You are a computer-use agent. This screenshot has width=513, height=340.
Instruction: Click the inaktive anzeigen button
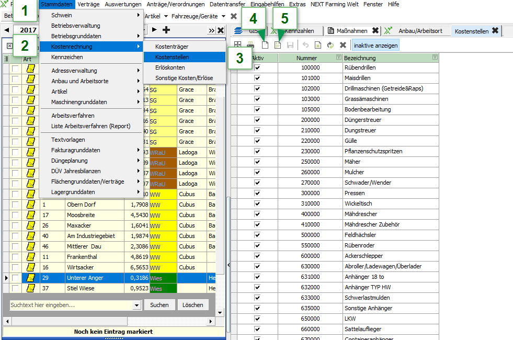click(x=375, y=46)
